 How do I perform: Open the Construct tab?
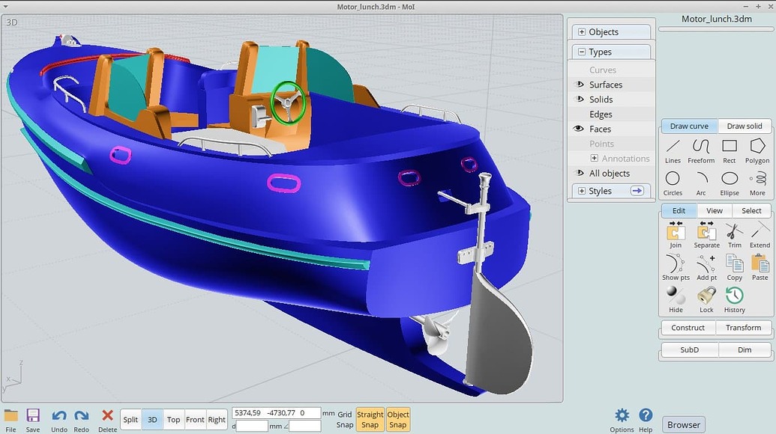688,327
